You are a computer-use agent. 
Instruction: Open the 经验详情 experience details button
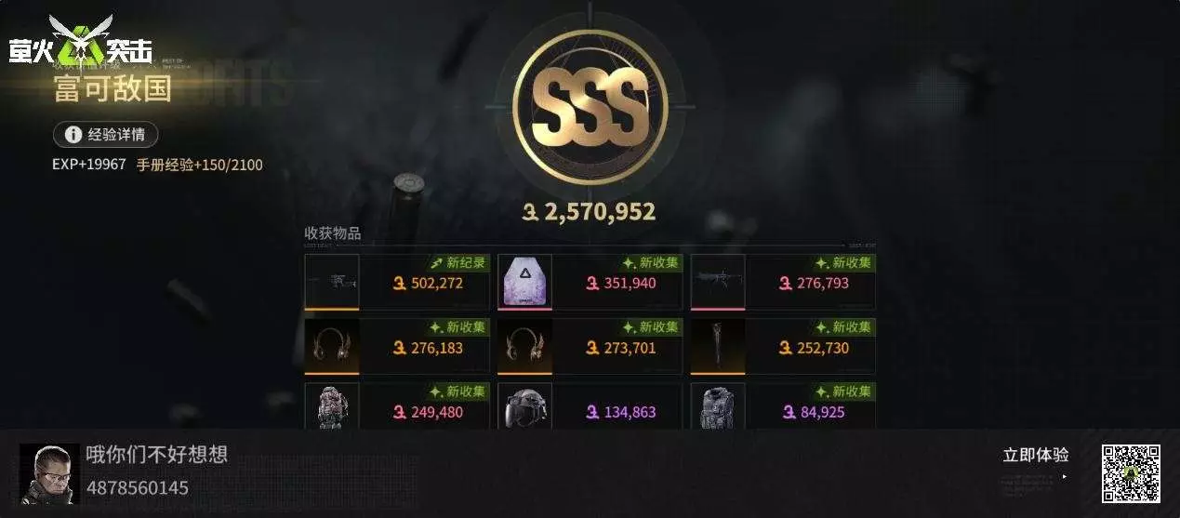tap(105, 134)
